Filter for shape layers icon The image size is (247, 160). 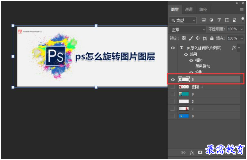227,20
